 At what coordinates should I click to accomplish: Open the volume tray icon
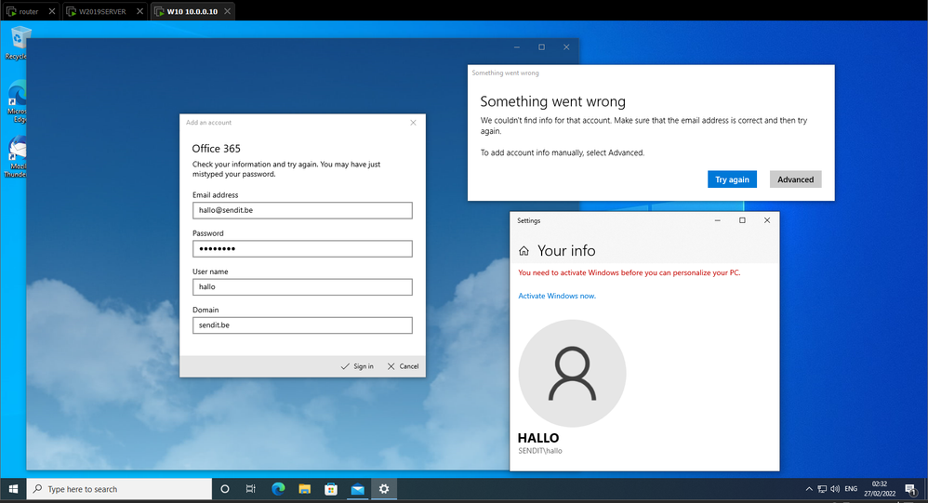(835, 489)
